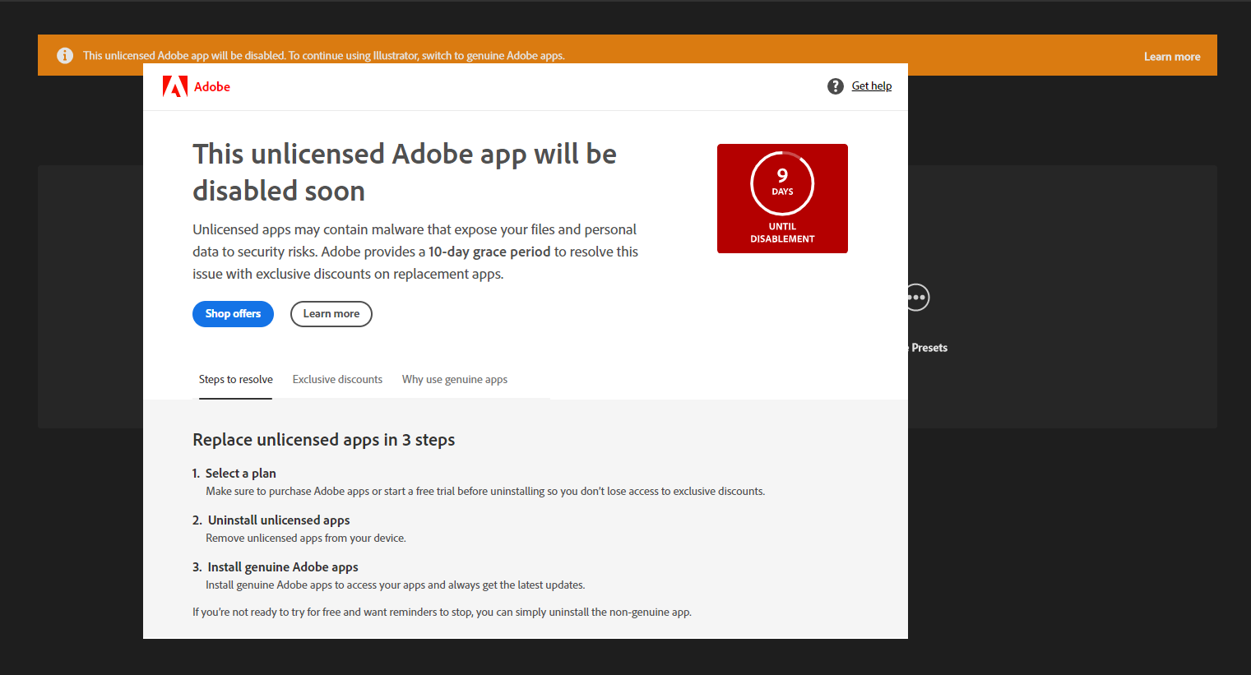Image resolution: width=1251 pixels, height=675 pixels.
Task: Click the Uninstall unlicensed apps step heading
Action: [279, 520]
